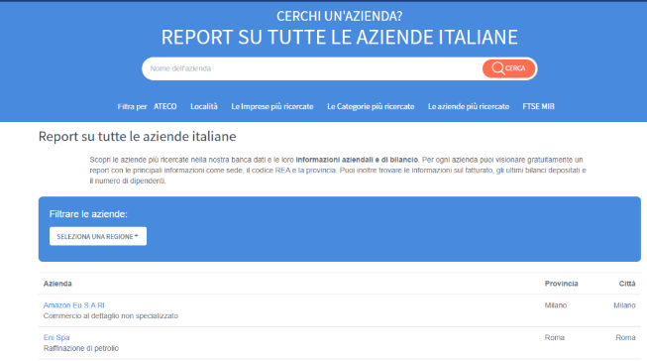
Task: Click the Report su tutte le aziende italiane heading
Action: 137,136
